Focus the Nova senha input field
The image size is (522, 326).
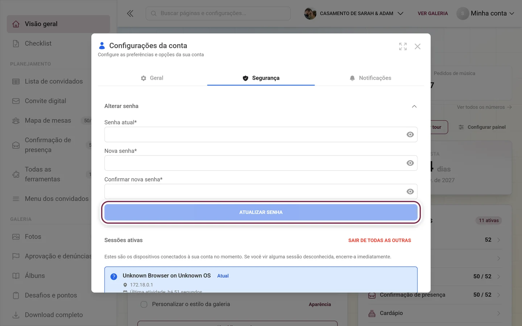click(261, 163)
